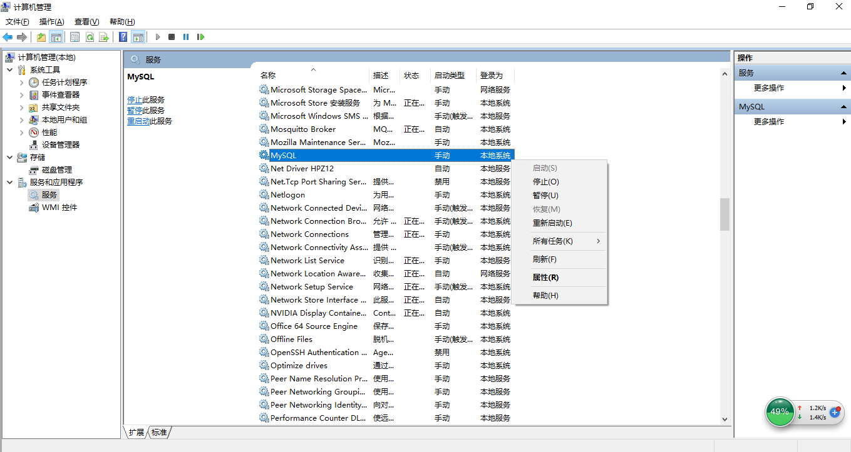Open the Properties toolbar icon
851x452 pixels.
click(x=75, y=37)
